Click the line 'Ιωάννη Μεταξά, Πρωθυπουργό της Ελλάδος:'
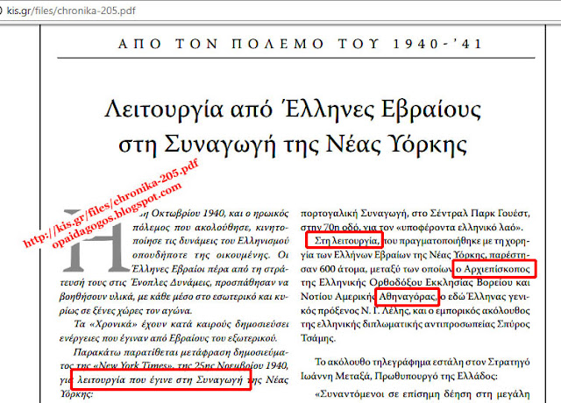This screenshot has width=561, height=403. pyautogui.click(x=399, y=377)
